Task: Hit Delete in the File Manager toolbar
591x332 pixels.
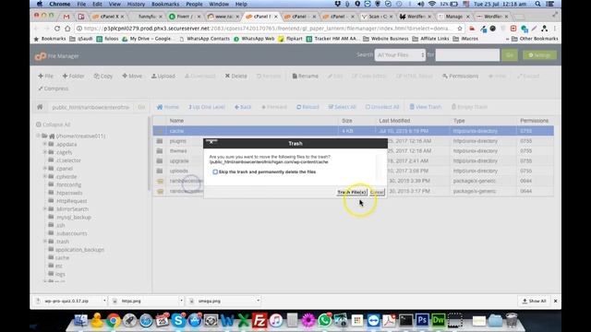Action: [x=236, y=76]
